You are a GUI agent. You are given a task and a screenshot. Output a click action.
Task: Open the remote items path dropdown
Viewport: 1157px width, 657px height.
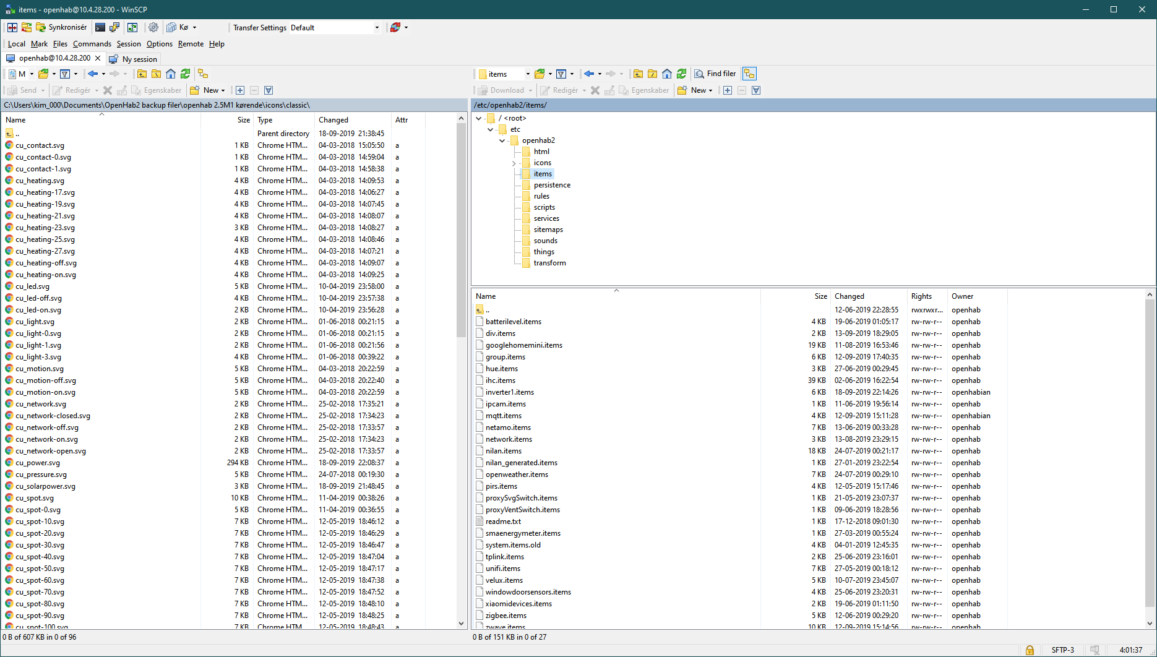click(527, 74)
